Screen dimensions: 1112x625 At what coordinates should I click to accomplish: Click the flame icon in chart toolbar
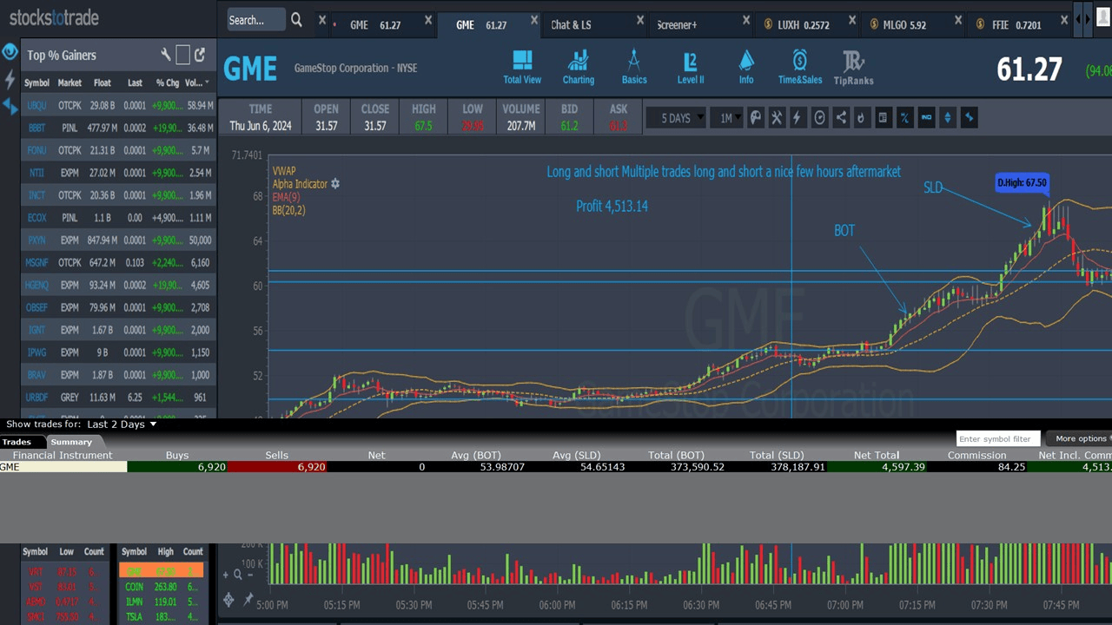click(861, 118)
